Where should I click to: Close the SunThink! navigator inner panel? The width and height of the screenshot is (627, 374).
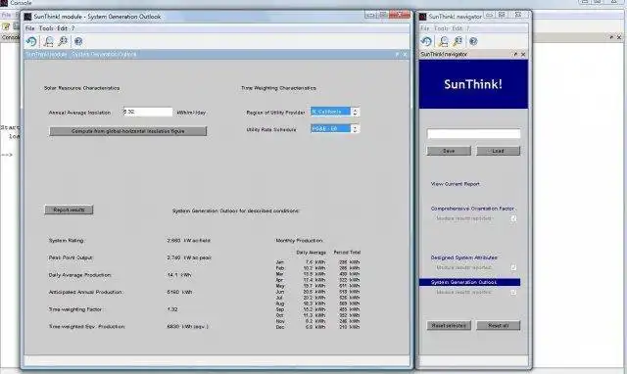tap(523, 54)
